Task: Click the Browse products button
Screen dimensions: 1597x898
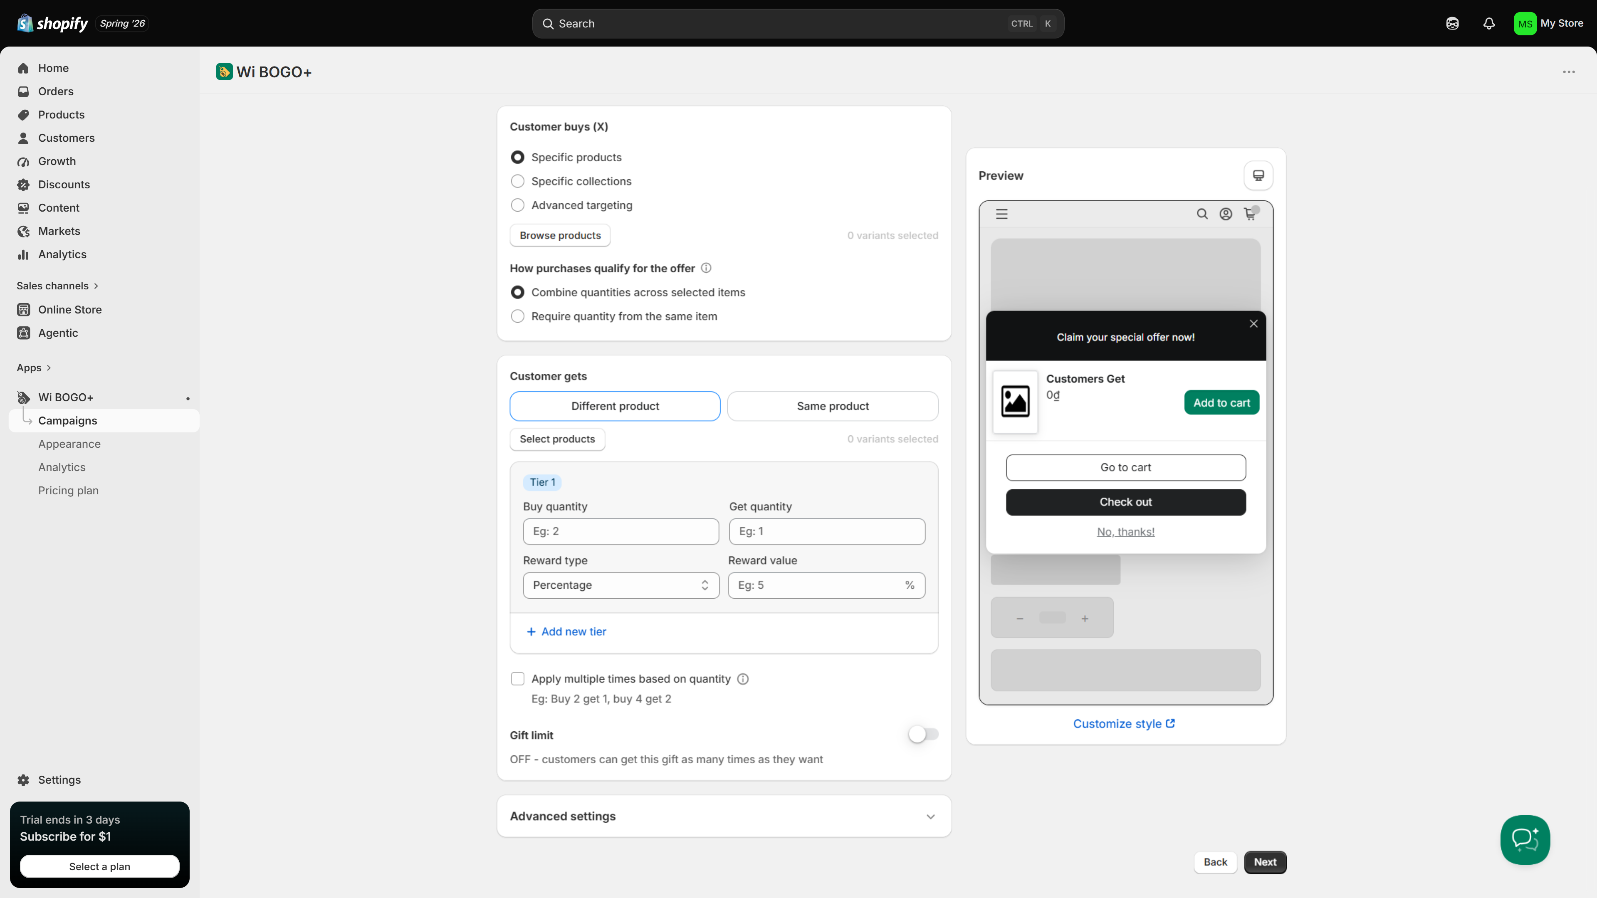Action: coord(560,235)
